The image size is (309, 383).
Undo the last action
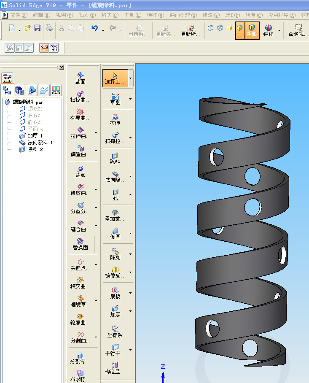(95, 28)
